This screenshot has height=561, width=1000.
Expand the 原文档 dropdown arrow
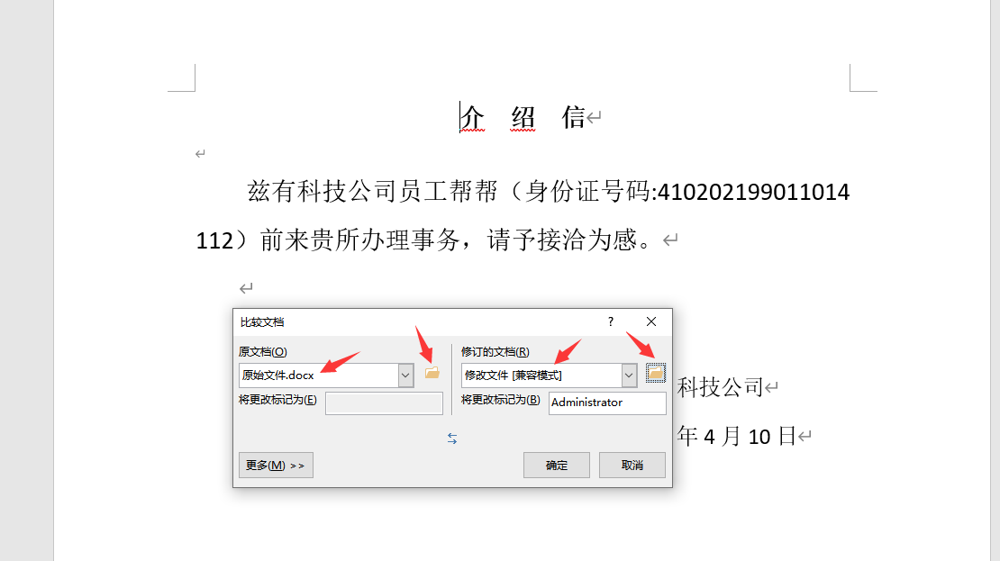pos(405,376)
